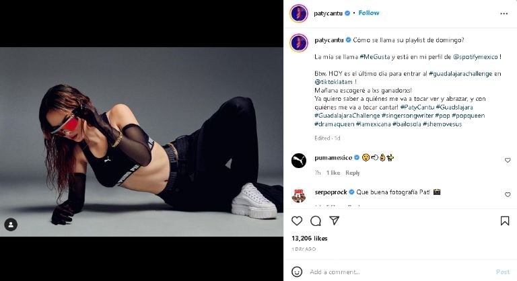Click the comment speech bubble icon
Image resolution: width=517 pixels, height=281 pixels.
(315, 220)
